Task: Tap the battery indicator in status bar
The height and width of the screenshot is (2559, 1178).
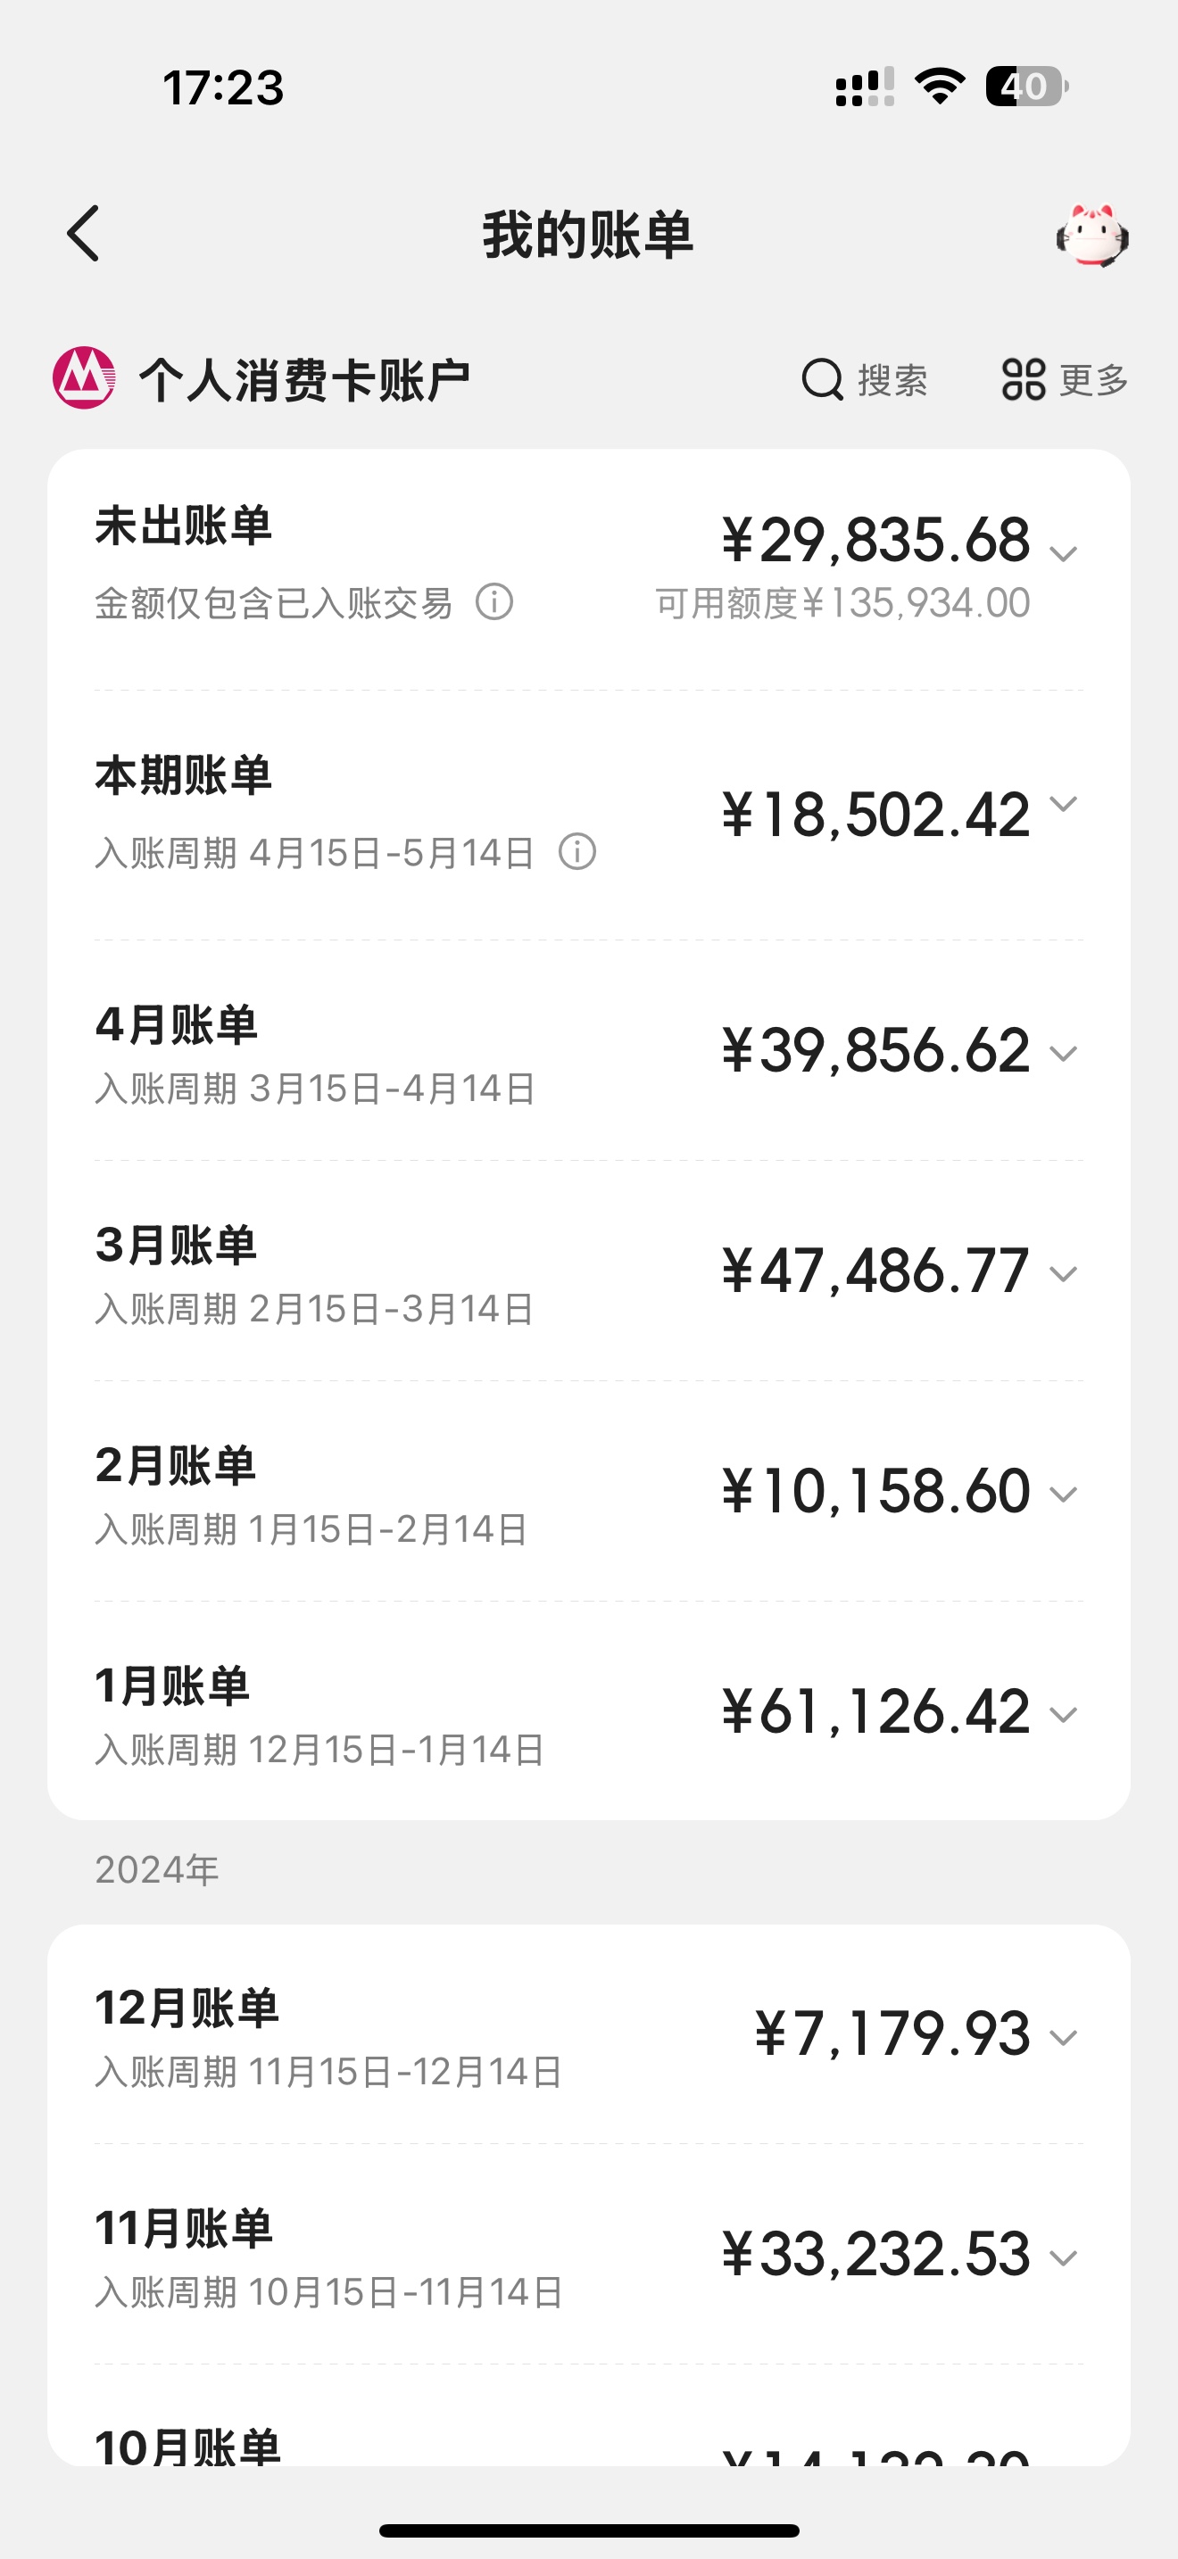Action: 1026,87
